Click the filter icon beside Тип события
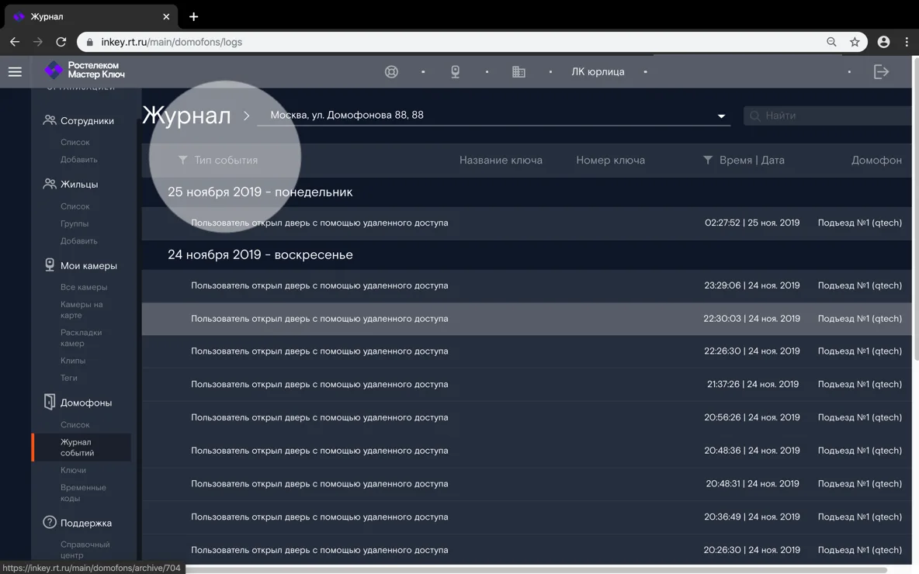The height and width of the screenshot is (574, 919). pos(183,160)
